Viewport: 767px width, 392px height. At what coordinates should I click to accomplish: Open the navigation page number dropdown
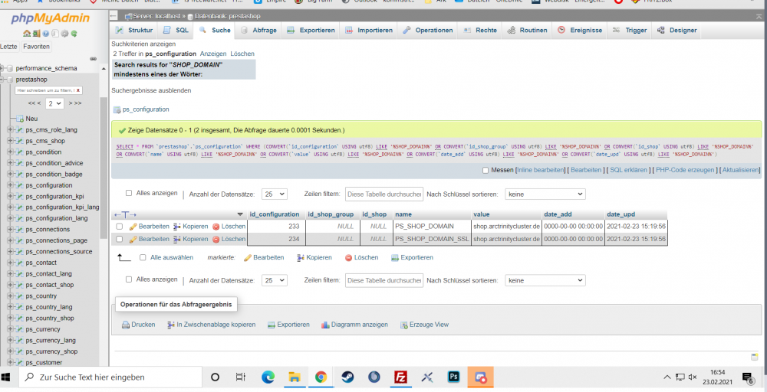tap(54, 103)
